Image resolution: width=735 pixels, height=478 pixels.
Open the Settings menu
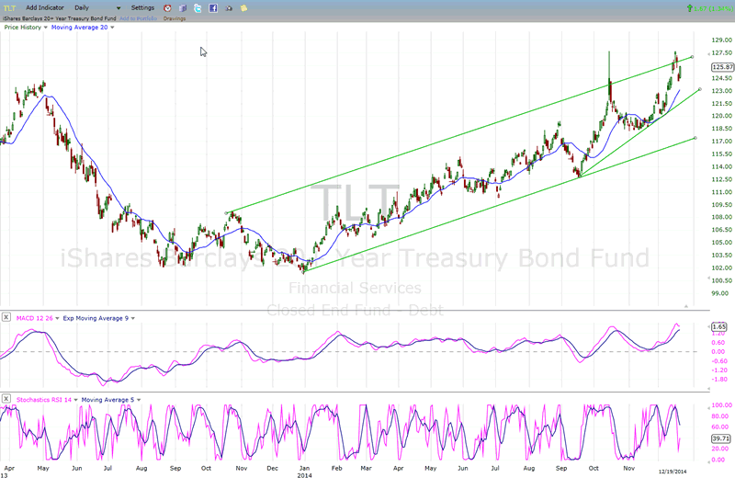pos(142,7)
